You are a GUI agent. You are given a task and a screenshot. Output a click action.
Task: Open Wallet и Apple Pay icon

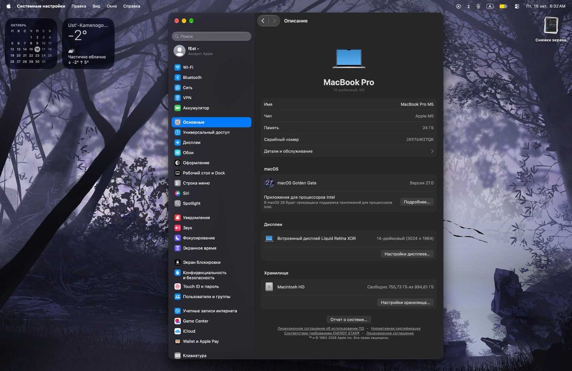click(x=177, y=341)
